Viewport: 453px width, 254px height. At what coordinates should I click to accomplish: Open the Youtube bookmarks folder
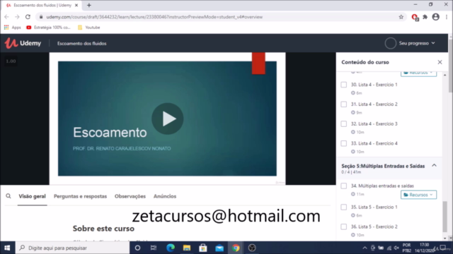point(89,28)
